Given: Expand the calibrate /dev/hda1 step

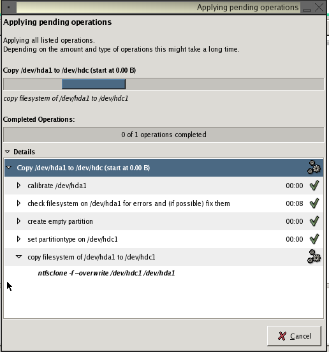Looking at the screenshot, I should click(x=18, y=186).
